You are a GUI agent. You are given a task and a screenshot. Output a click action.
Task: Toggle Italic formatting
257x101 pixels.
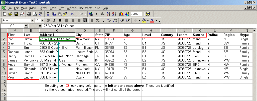[x=54, y=20]
